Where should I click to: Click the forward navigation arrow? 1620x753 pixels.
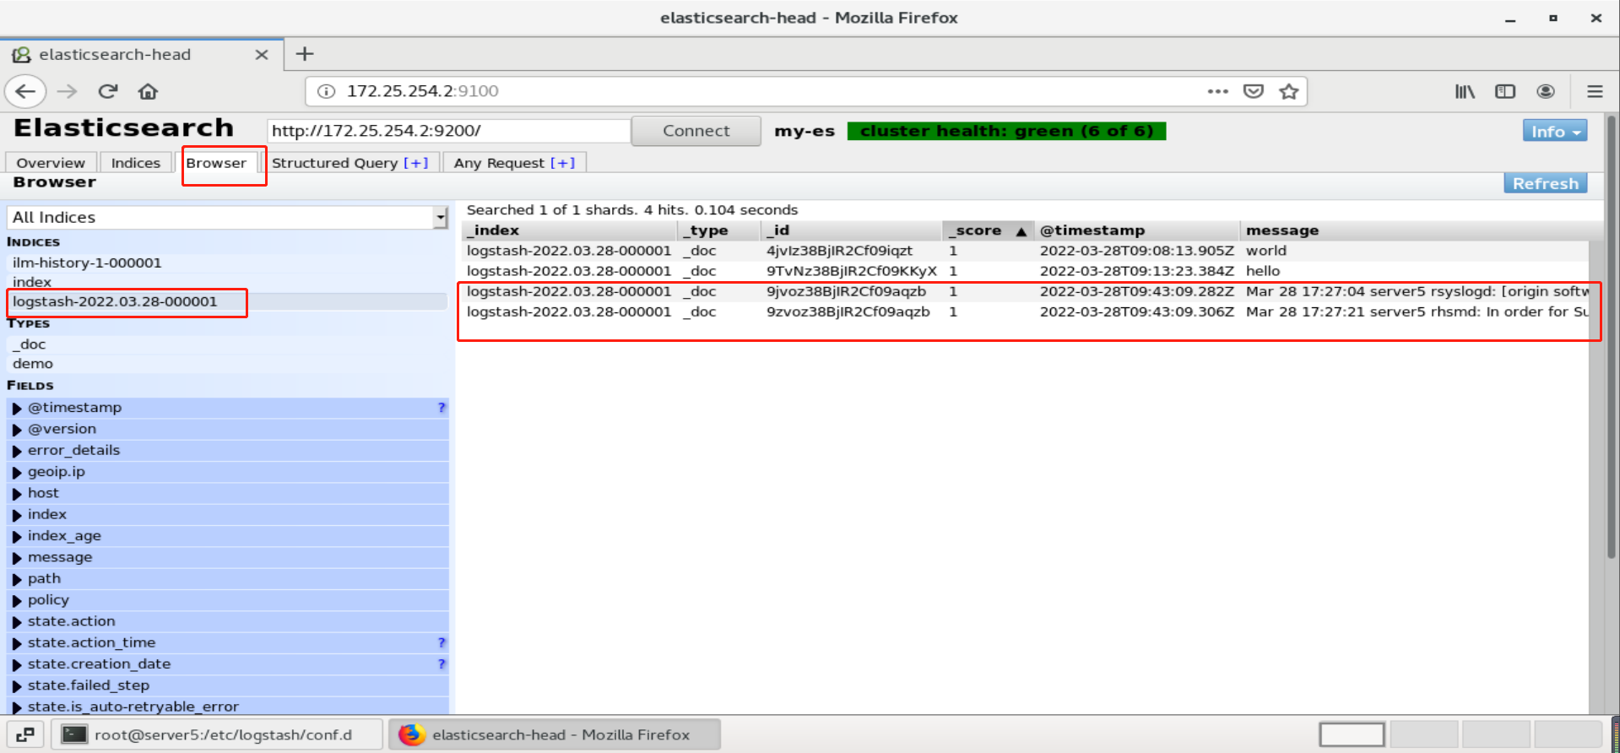[x=68, y=91]
